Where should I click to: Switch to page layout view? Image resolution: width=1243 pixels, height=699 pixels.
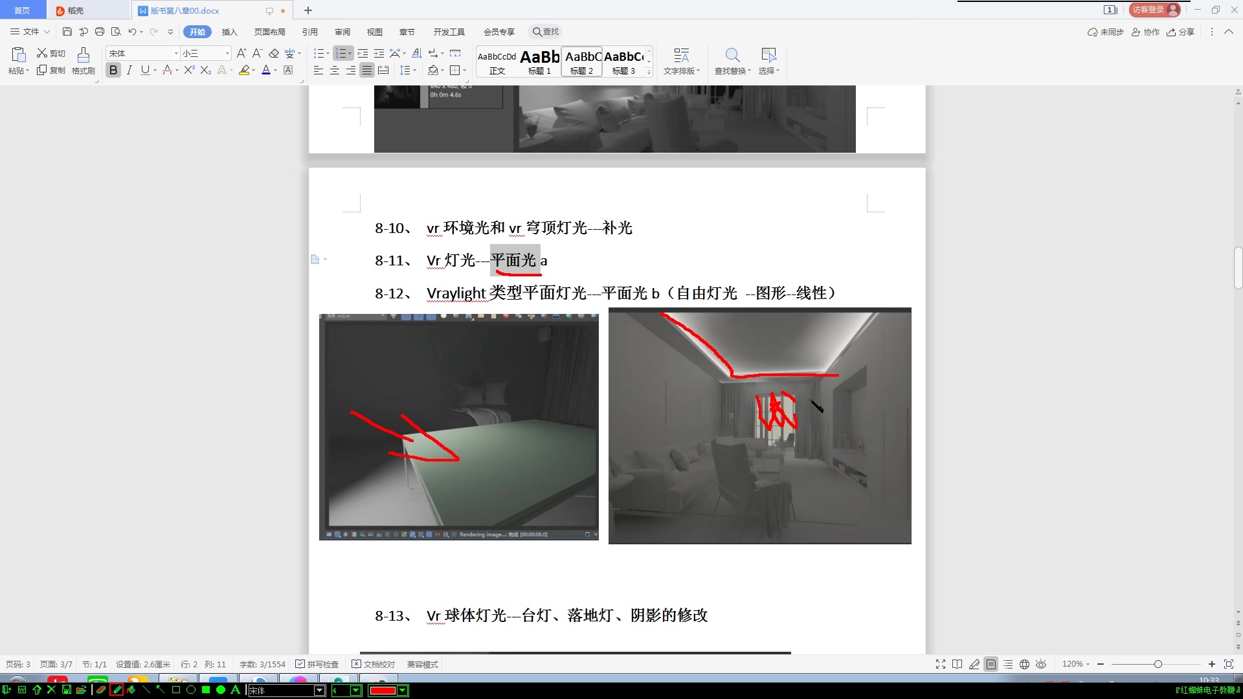tap(991, 664)
